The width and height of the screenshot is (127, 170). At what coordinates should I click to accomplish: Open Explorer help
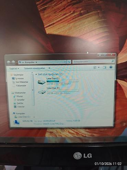[111, 67]
